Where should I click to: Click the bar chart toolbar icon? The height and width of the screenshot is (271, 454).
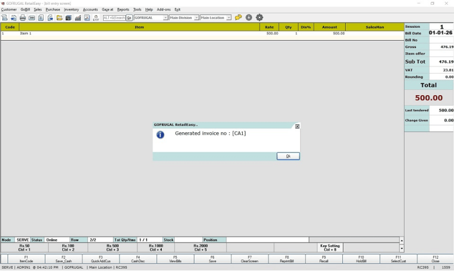pos(77,18)
